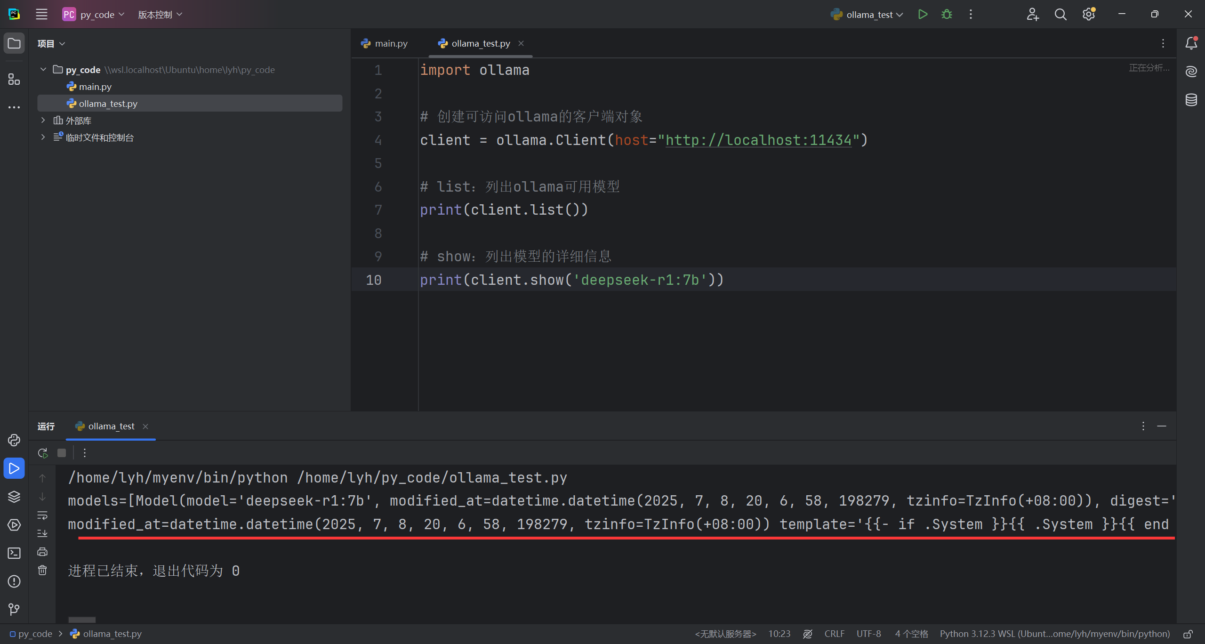
Task: Select ollama_test.py in the project tree
Action: [x=108, y=103]
